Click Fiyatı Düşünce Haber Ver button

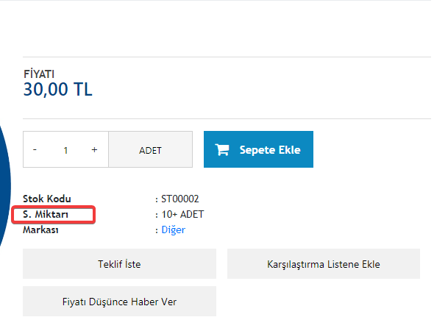pyautogui.click(x=119, y=302)
